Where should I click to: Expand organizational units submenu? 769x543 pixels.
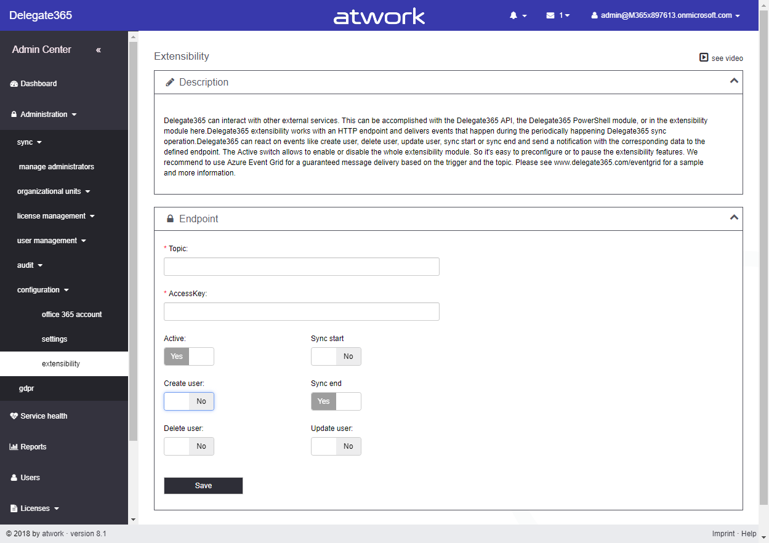tap(54, 191)
